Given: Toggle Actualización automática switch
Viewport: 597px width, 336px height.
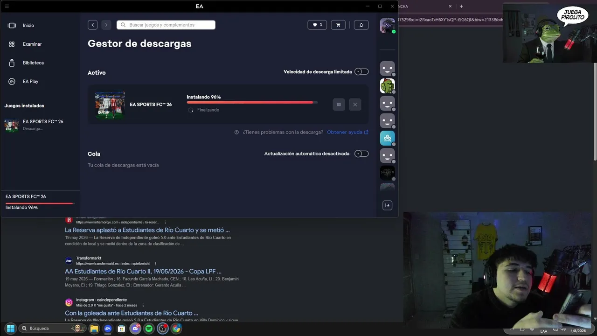Looking at the screenshot, I should [361, 154].
